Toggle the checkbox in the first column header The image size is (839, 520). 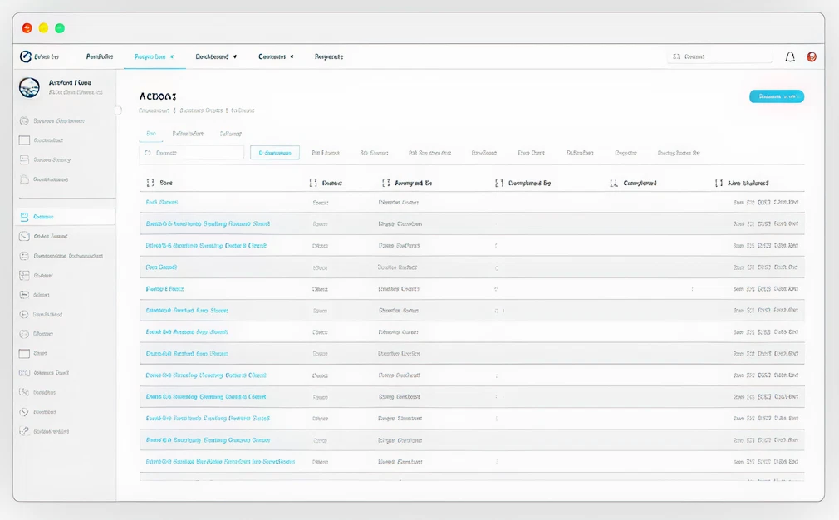(x=150, y=183)
